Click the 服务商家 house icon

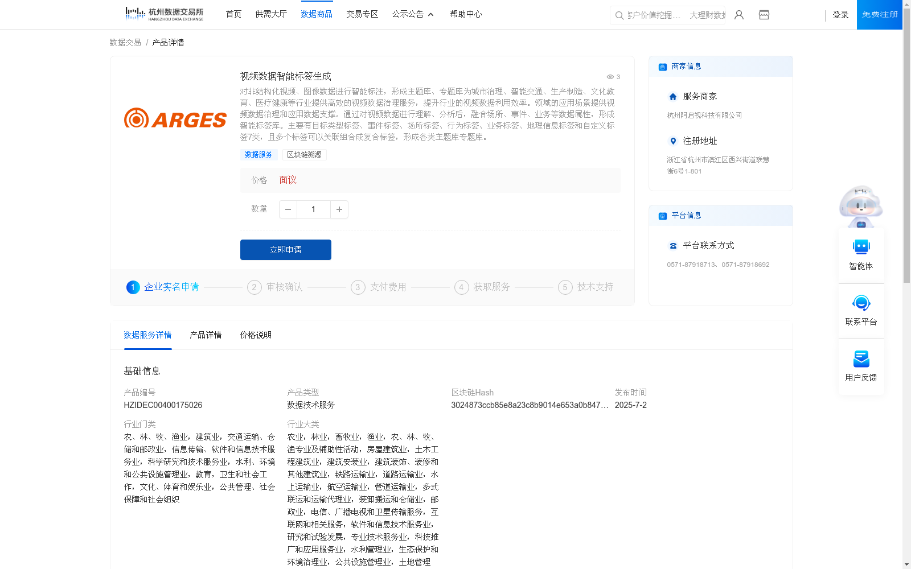(x=673, y=97)
